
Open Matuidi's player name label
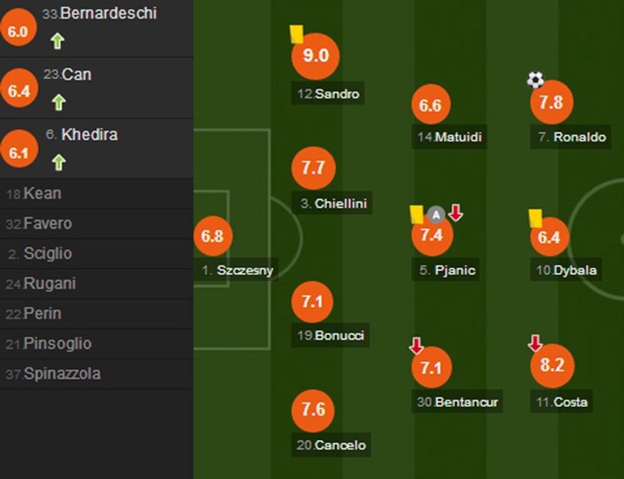pyautogui.click(x=450, y=137)
